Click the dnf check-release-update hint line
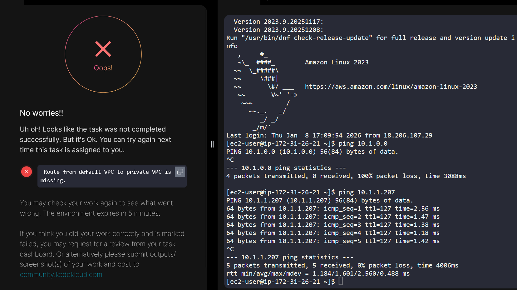Screen dimensions: 517x290 coord(370,38)
